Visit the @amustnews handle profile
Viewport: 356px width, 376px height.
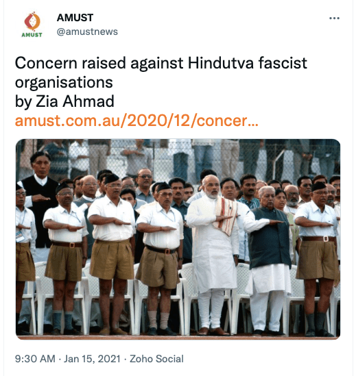[x=87, y=32]
